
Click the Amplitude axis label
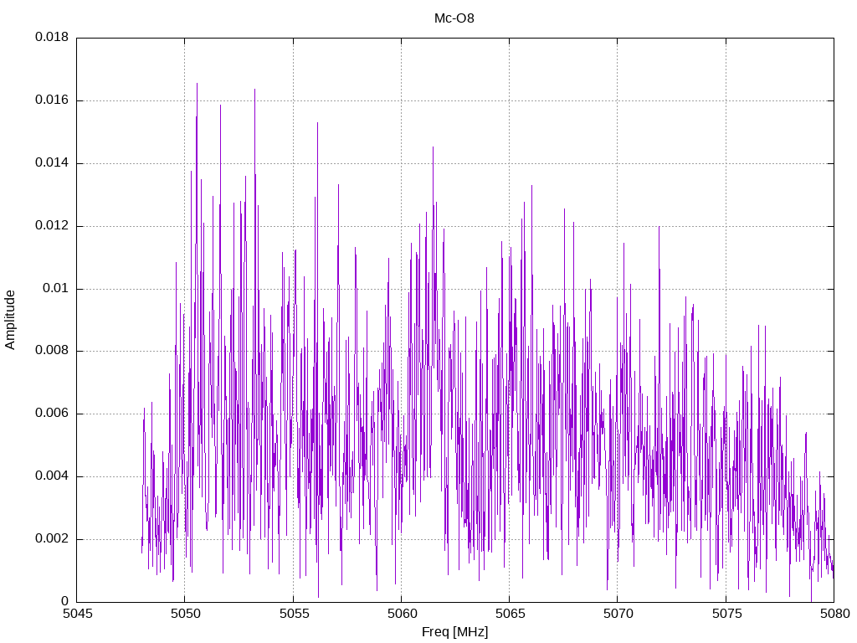coord(10,320)
